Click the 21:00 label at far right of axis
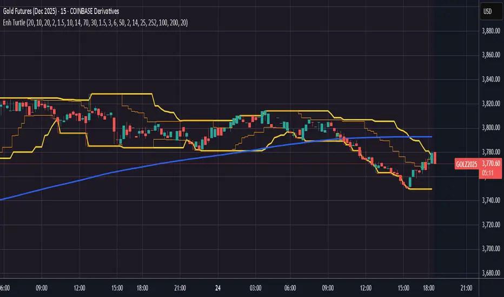Screen dimensions: 504x297 [x=466, y=288]
